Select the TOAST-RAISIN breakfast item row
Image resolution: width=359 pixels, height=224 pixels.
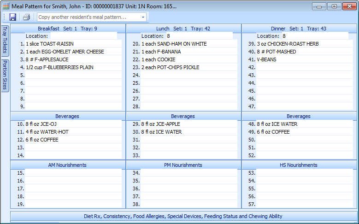(73, 44)
